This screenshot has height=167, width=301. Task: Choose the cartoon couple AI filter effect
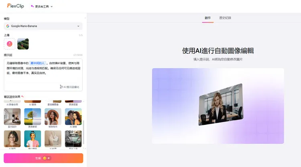(x=73, y=117)
